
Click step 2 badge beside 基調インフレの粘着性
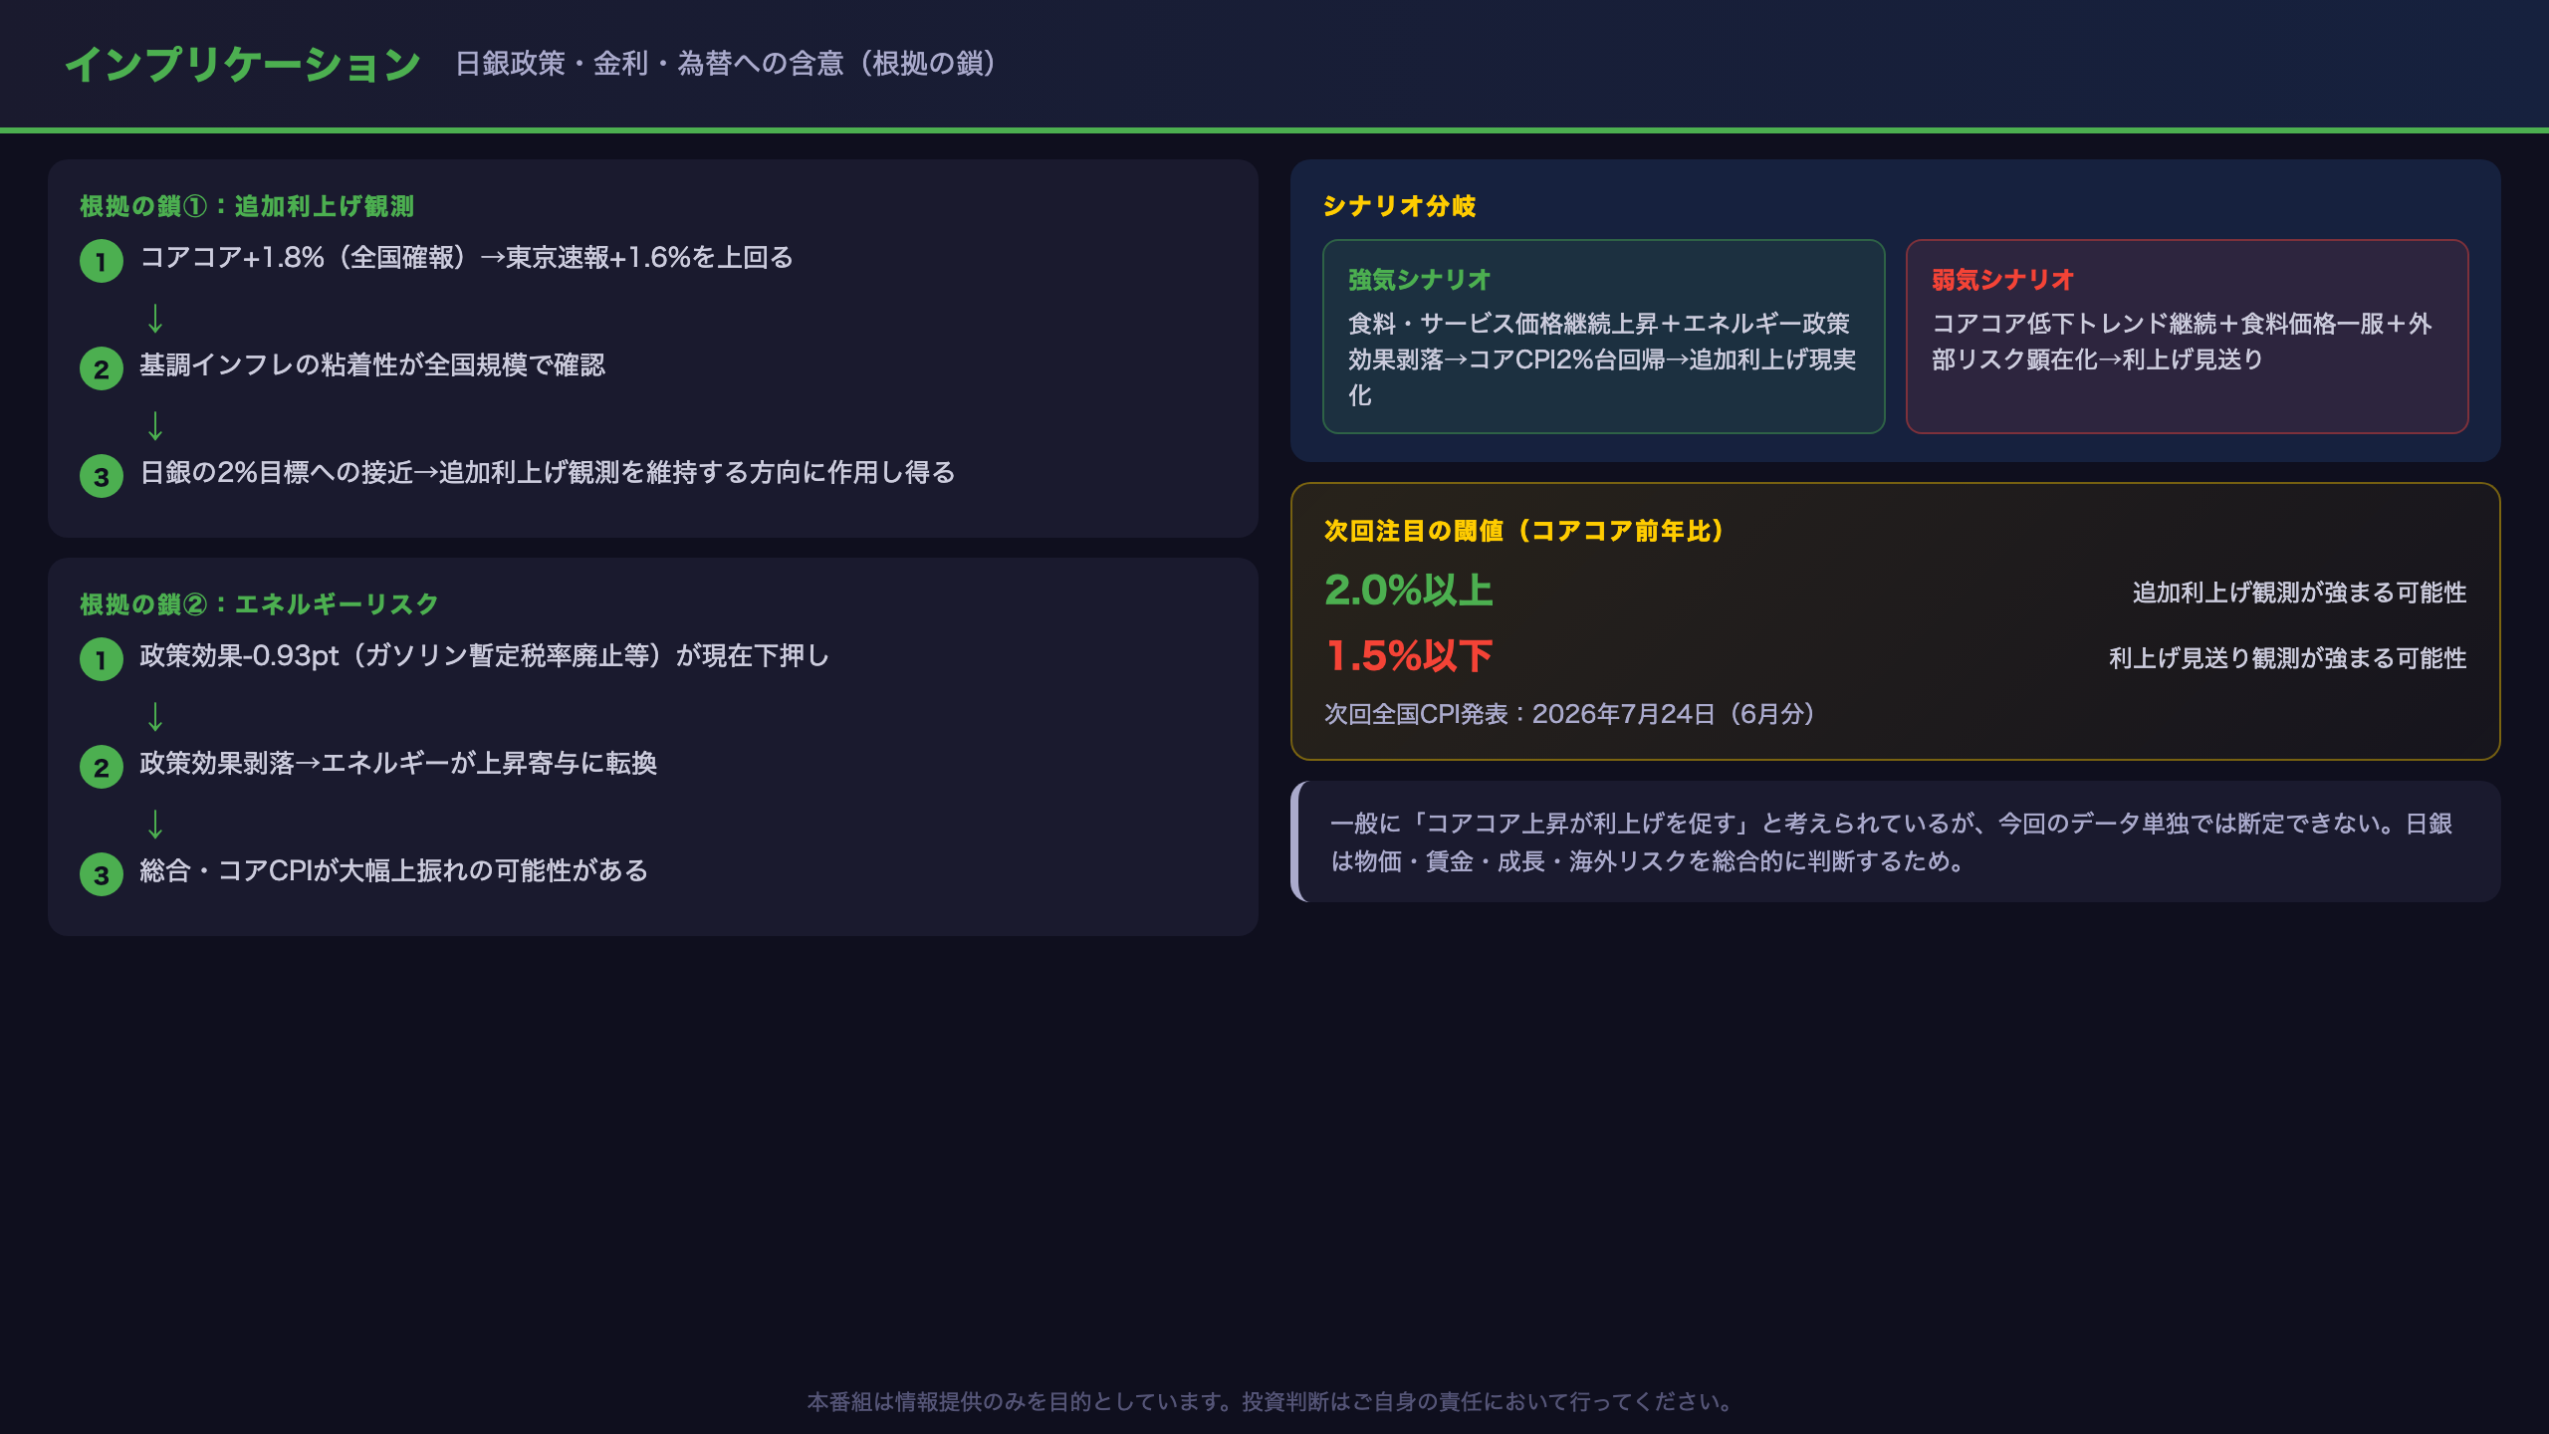pyautogui.click(x=102, y=368)
